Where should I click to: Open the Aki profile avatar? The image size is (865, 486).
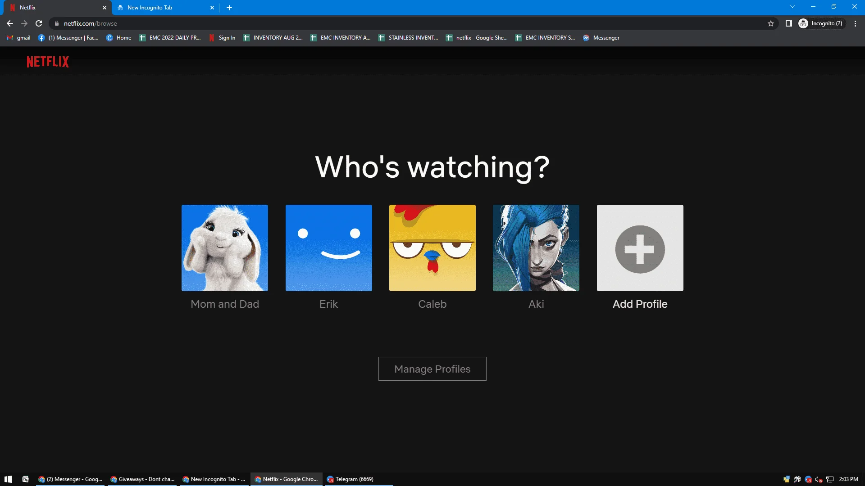[x=536, y=248]
